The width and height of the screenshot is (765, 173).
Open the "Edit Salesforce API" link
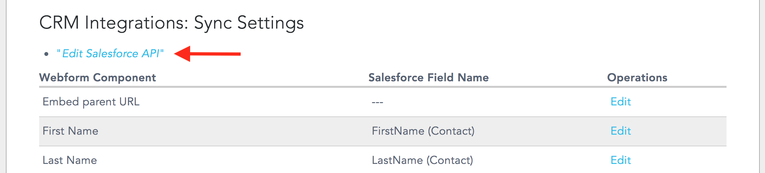110,53
